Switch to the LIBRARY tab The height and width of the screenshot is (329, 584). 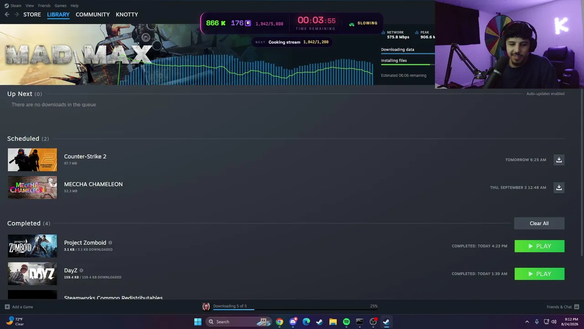(x=58, y=15)
